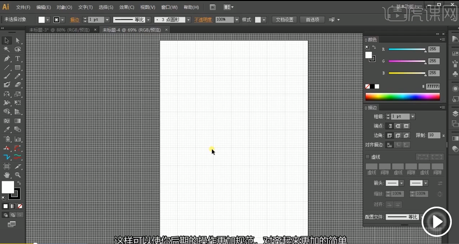Viewport: 459px width, 244px height.
Task: Activate the Hand tool
Action: [7, 175]
